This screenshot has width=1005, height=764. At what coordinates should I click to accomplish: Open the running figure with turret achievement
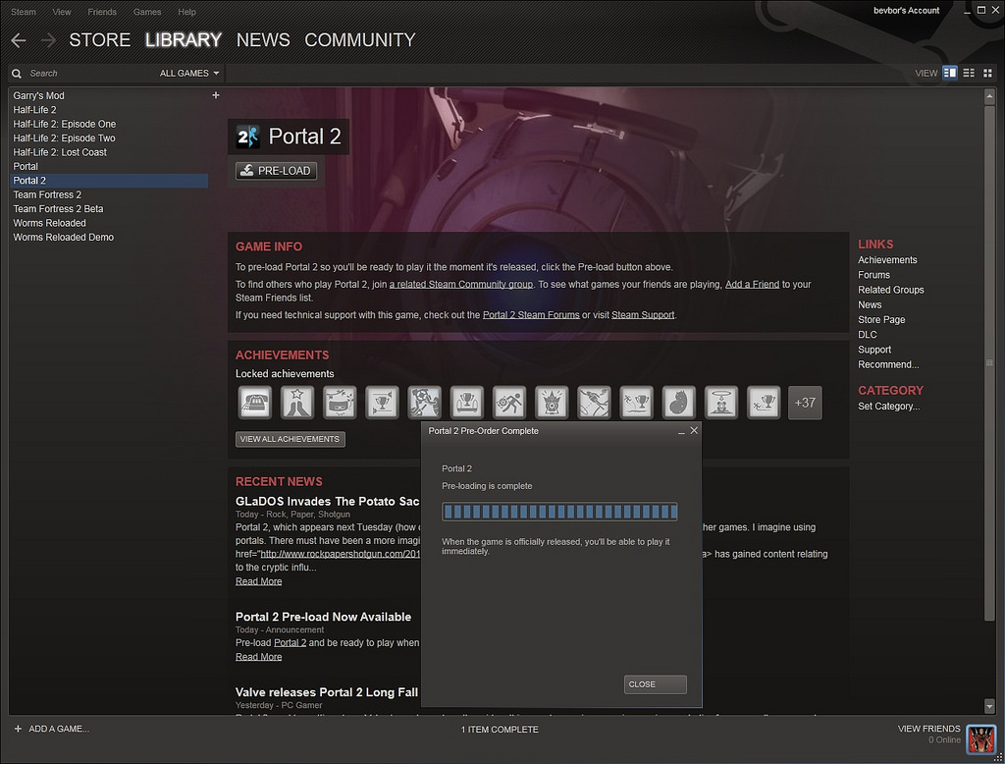pos(509,403)
